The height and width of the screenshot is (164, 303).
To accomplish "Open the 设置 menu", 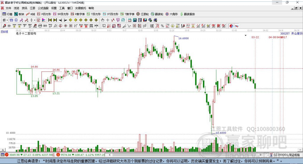I will [x=54, y=8].
